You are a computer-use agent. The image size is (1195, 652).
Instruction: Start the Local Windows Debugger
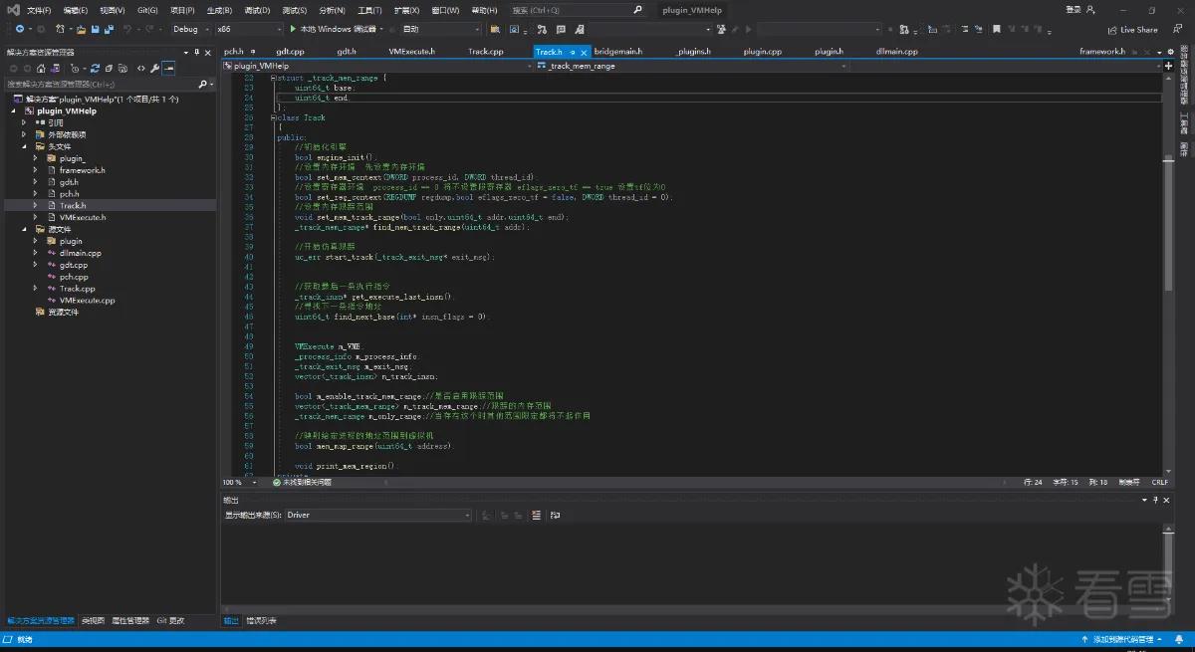pyautogui.click(x=336, y=29)
